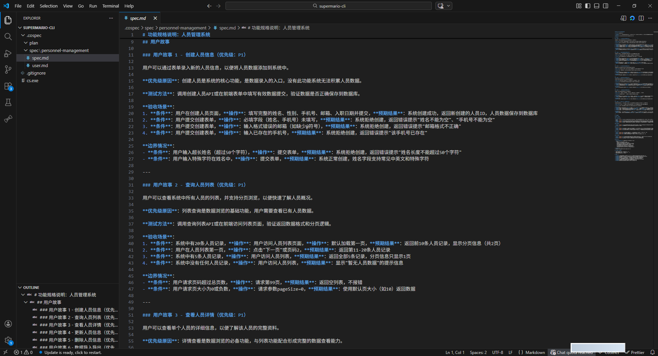
Task: Open the Search view in activity bar
Action: 8,37
